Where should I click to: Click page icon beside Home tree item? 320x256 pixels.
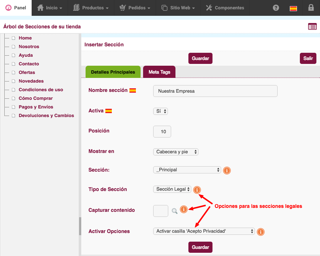coord(13,38)
